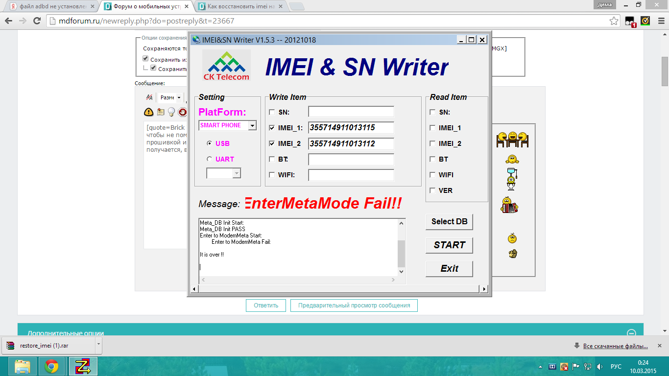The image size is (669, 376).
Task: Click the volume speaker tray icon
Action: point(599,366)
